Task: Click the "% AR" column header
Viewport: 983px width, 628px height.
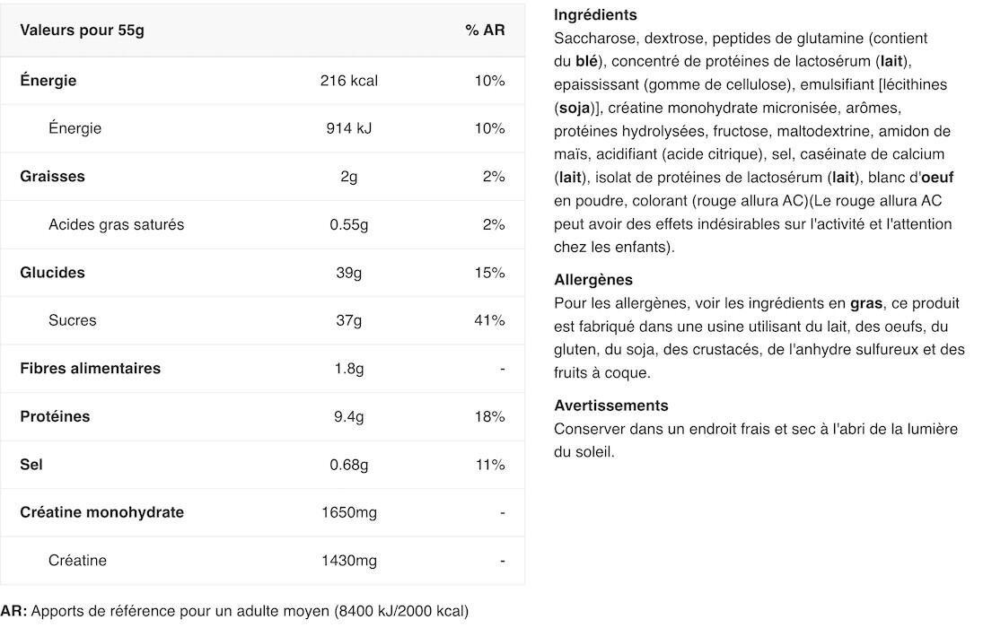Action: [x=485, y=31]
